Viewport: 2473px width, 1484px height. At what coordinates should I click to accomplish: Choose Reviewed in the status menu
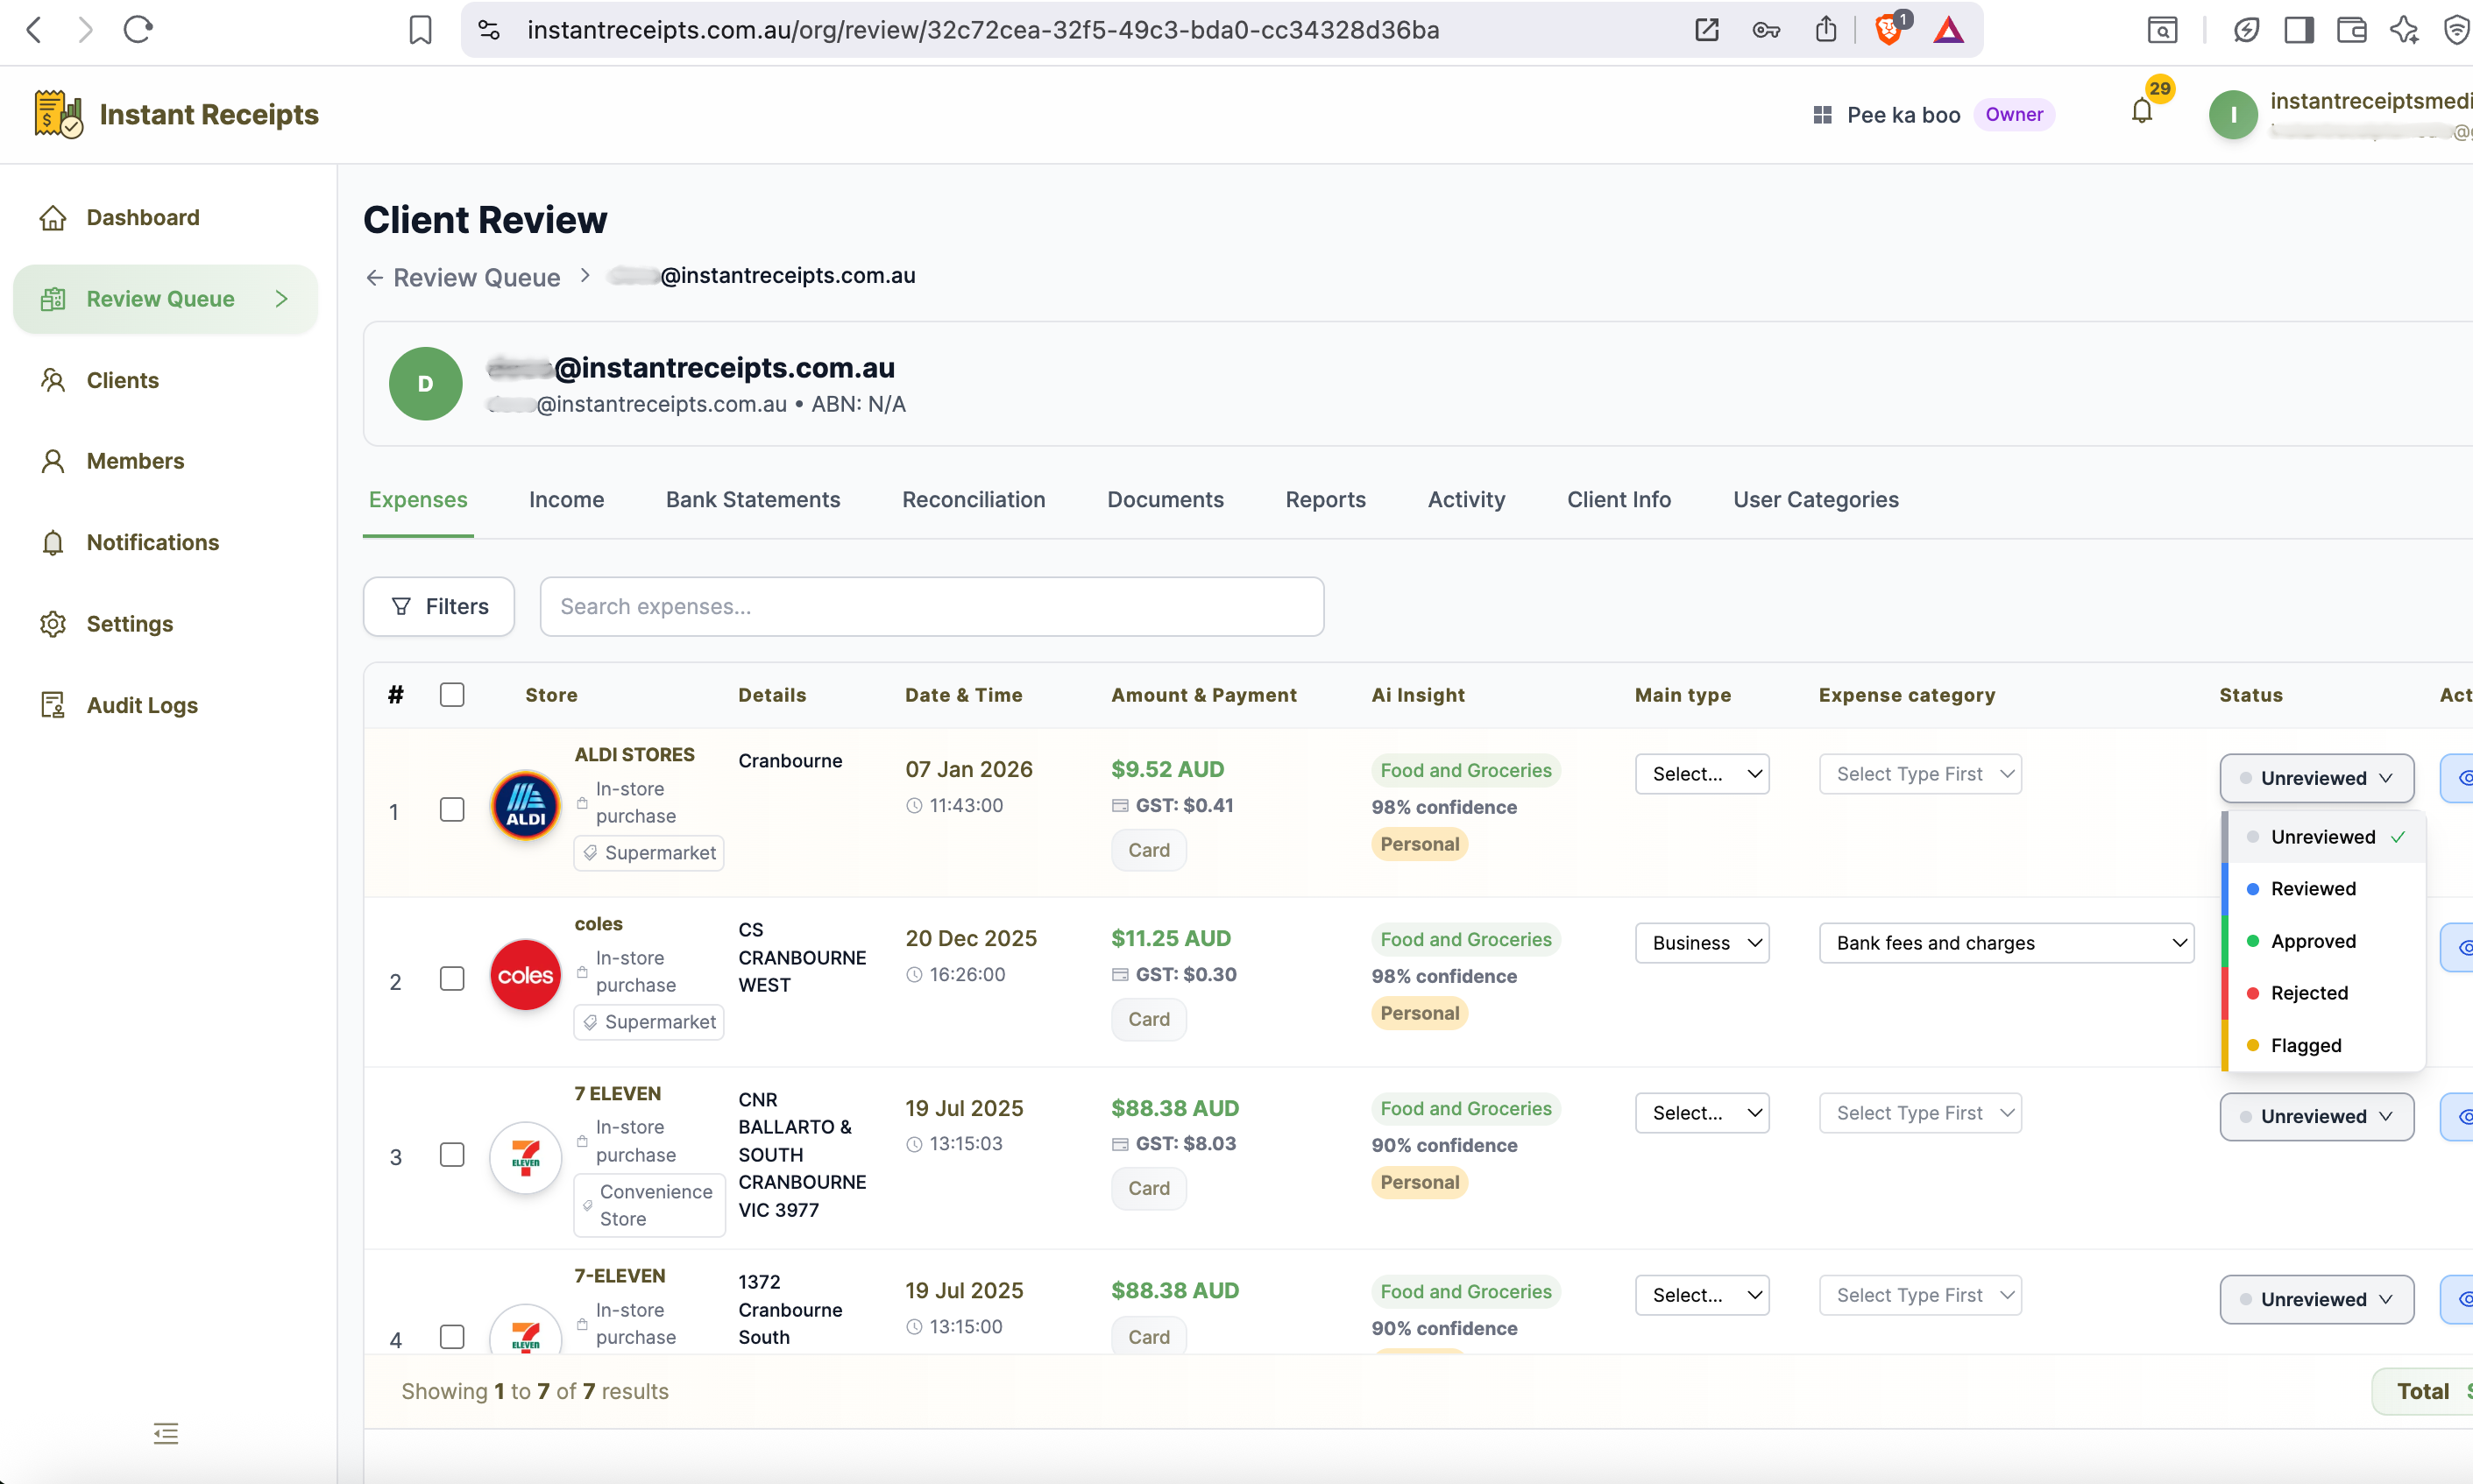(2325, 889)
